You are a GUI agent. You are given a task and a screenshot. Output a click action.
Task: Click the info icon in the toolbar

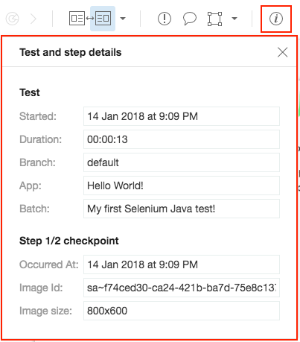tap(276, 19)
